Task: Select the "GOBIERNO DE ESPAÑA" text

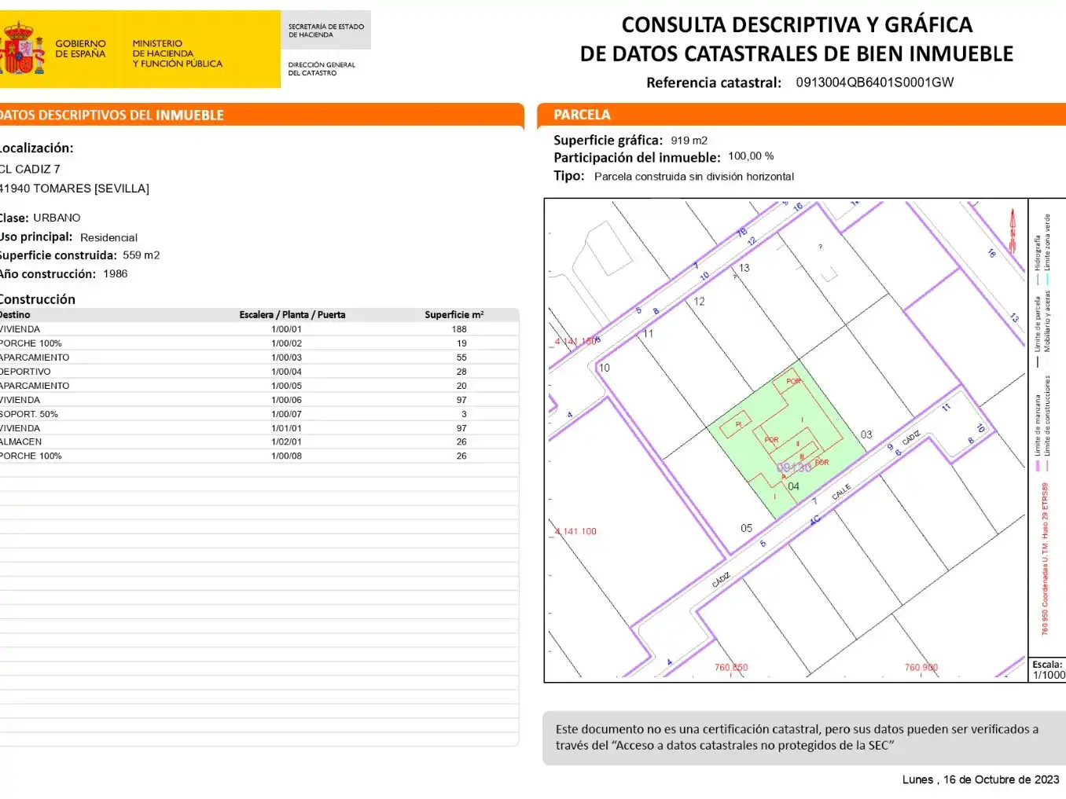Action: pos(80,49)
